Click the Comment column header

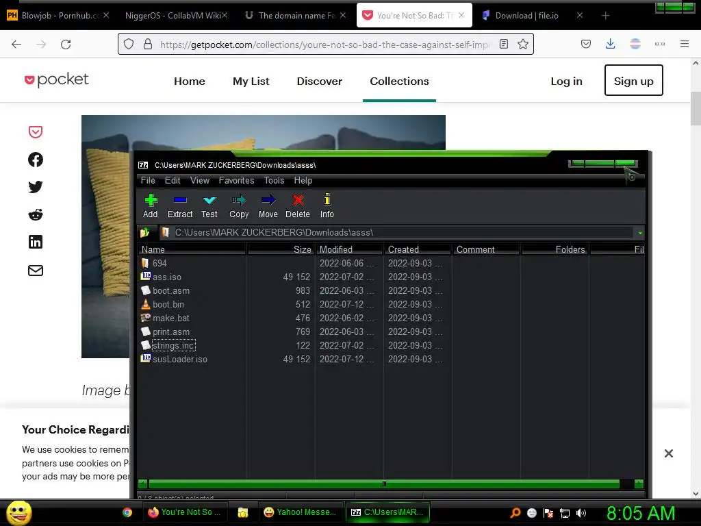click(486, 249)
